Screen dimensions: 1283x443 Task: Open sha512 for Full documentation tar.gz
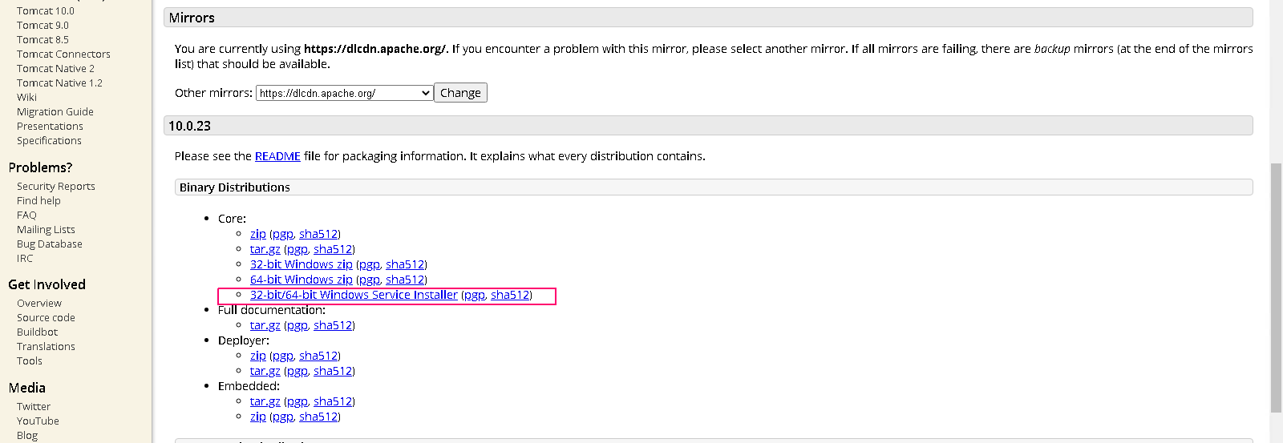pyautogui.click(x=333, y=325)
